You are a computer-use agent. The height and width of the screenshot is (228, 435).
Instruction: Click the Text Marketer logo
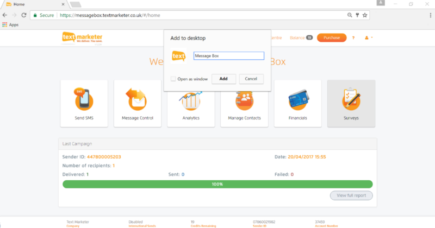(x=82, y=38)
